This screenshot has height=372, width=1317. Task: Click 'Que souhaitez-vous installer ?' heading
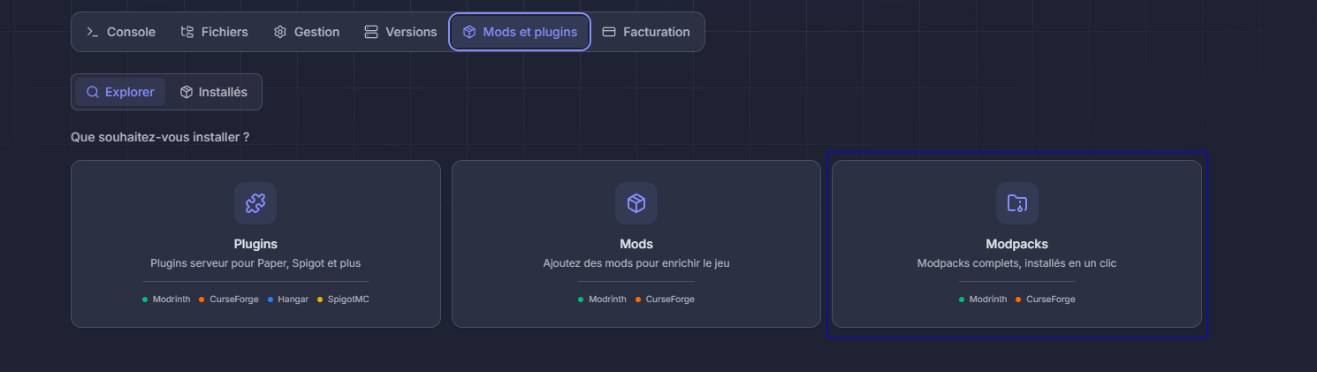160,138
